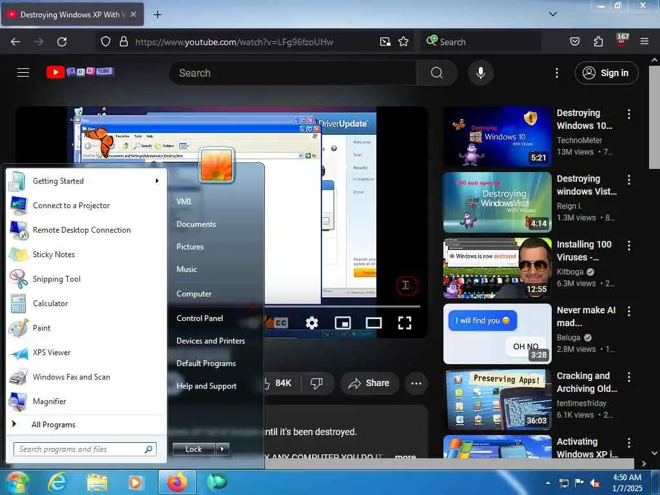
Task: Open Firefox application hamburger menu
Action: [x=645, y=42]
